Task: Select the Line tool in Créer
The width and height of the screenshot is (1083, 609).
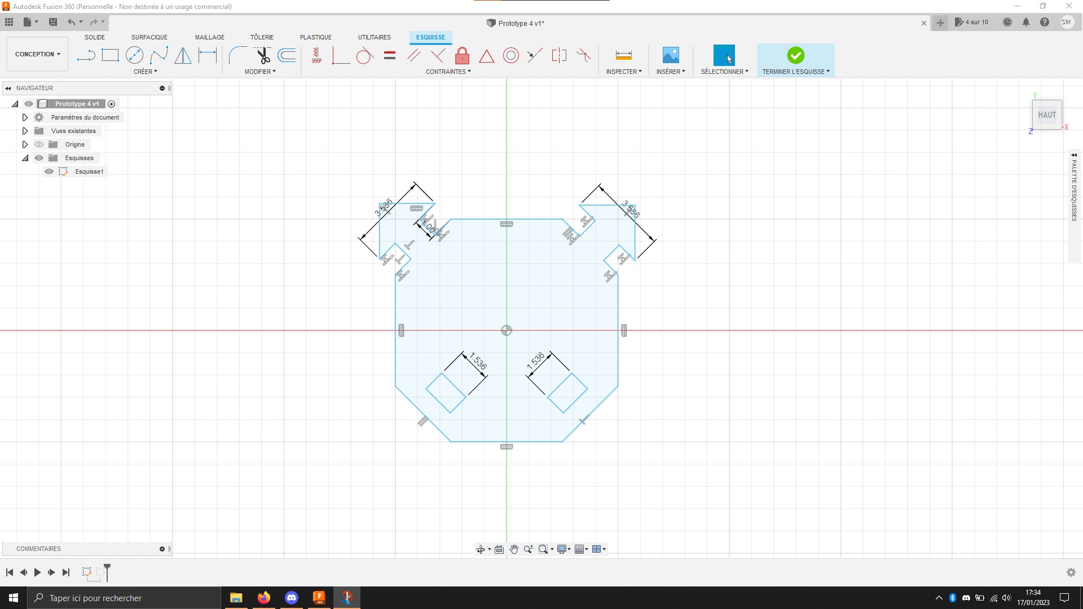Action: point(86,55)
